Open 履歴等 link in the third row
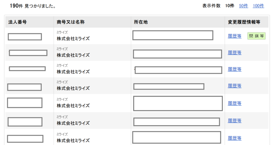Viewport: 274px width, 145px height. (234, 69)
